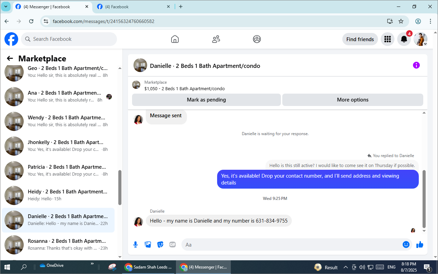Click Danielle's listing thumbnail in chat header

point(140,65)
